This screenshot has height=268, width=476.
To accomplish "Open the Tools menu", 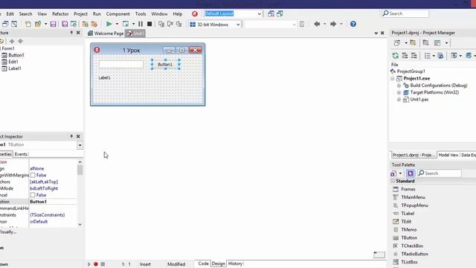I will click(x=141, y=14).
